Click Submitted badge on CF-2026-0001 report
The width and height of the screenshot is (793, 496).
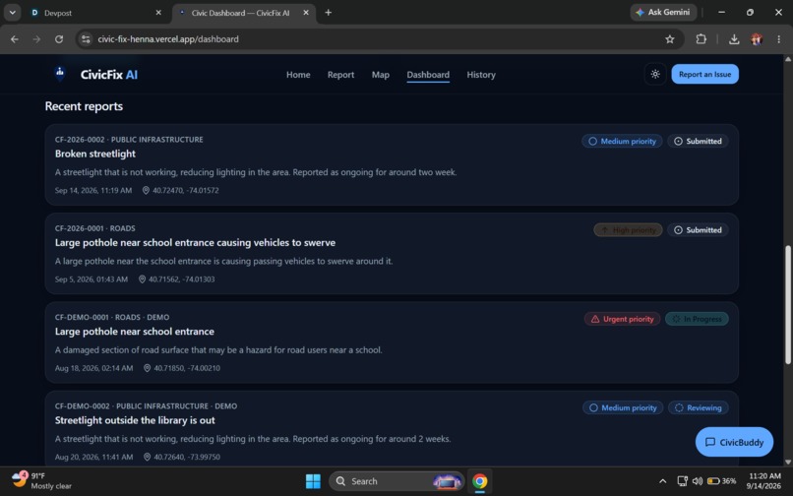pyautogui.click(x=698, y=230)
